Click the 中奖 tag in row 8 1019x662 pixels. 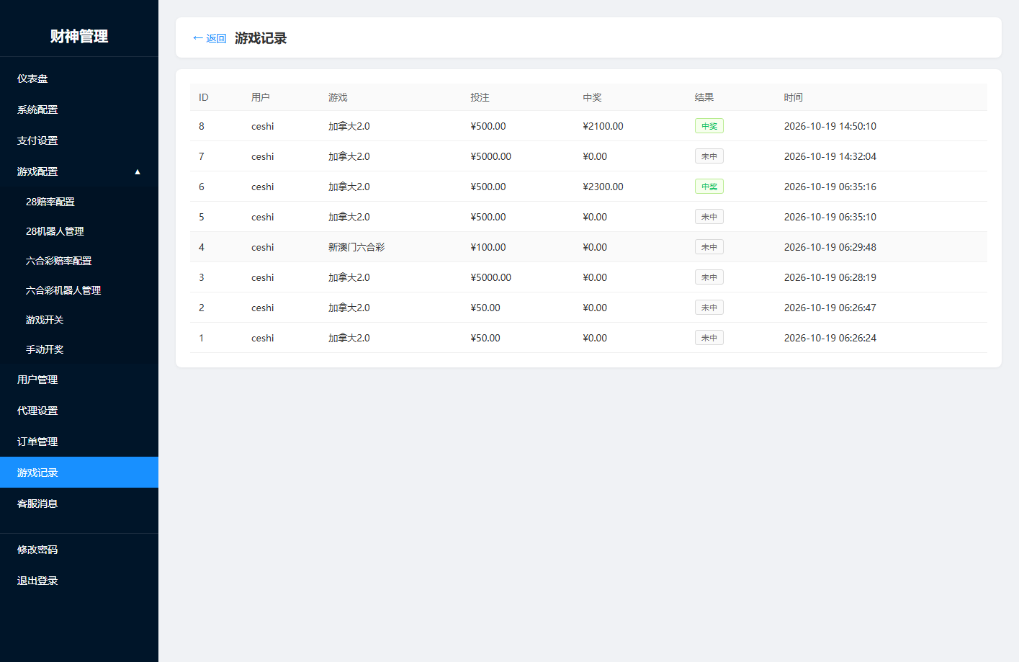point(709,126)
